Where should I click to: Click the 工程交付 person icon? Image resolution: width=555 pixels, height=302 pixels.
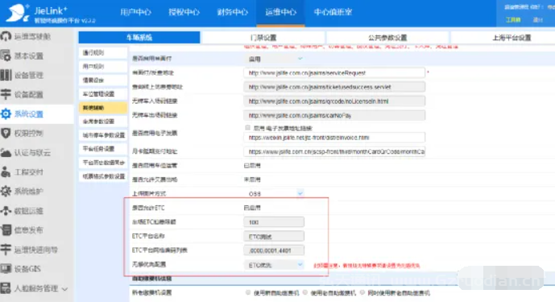(x=6, y=172)
